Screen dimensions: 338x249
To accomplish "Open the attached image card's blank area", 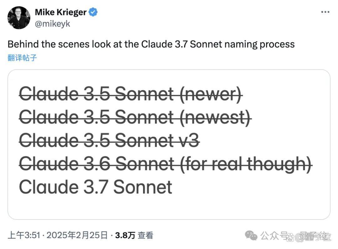I will click(x=250, y=201).
